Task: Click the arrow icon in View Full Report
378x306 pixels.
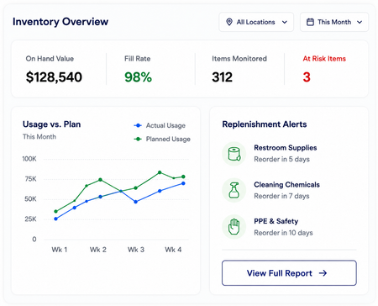Action: click(323, 273)
